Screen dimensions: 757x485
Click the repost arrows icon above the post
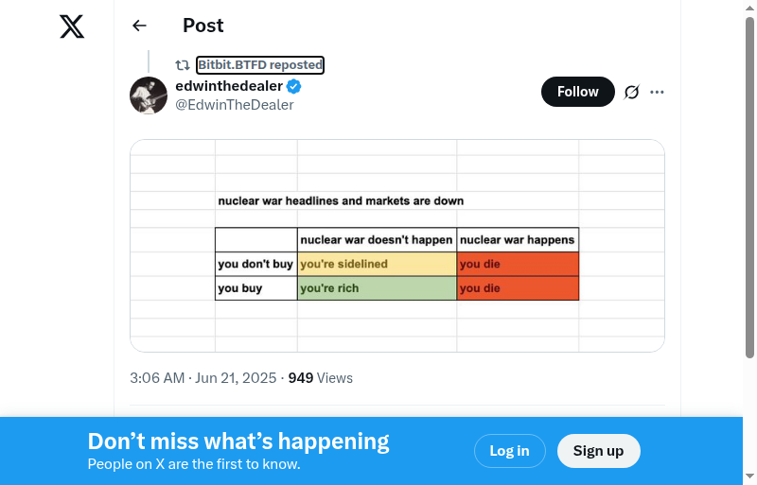[x=182, y=65]
